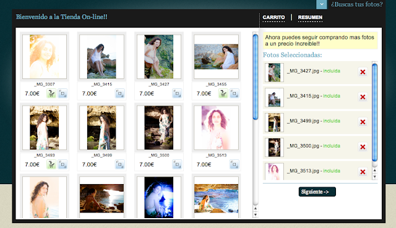The image size is (396, 228).
Task: Remove _MG_3500.jpg from selected photos
Action: point(363,147)
